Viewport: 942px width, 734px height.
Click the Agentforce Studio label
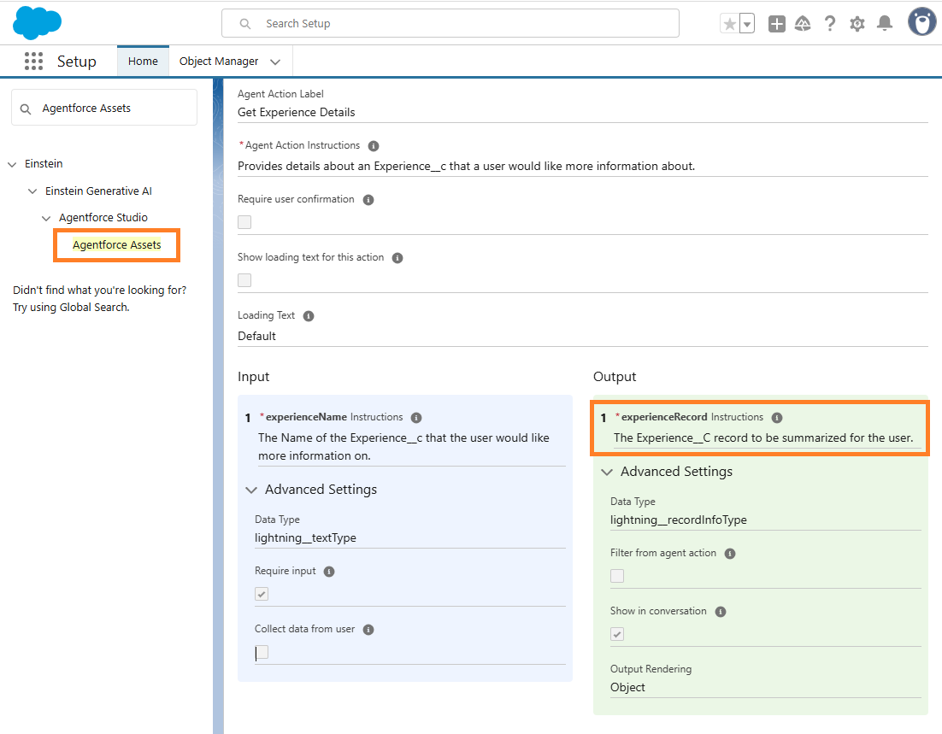(x=103, y=217)
